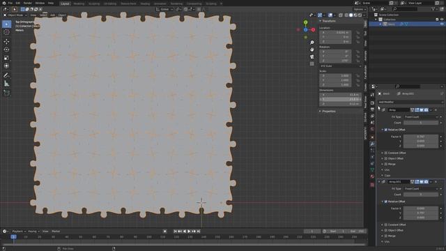446x251 pixels.
Task: Jump to the timeline end frame button
Action: tap(199, 231)
